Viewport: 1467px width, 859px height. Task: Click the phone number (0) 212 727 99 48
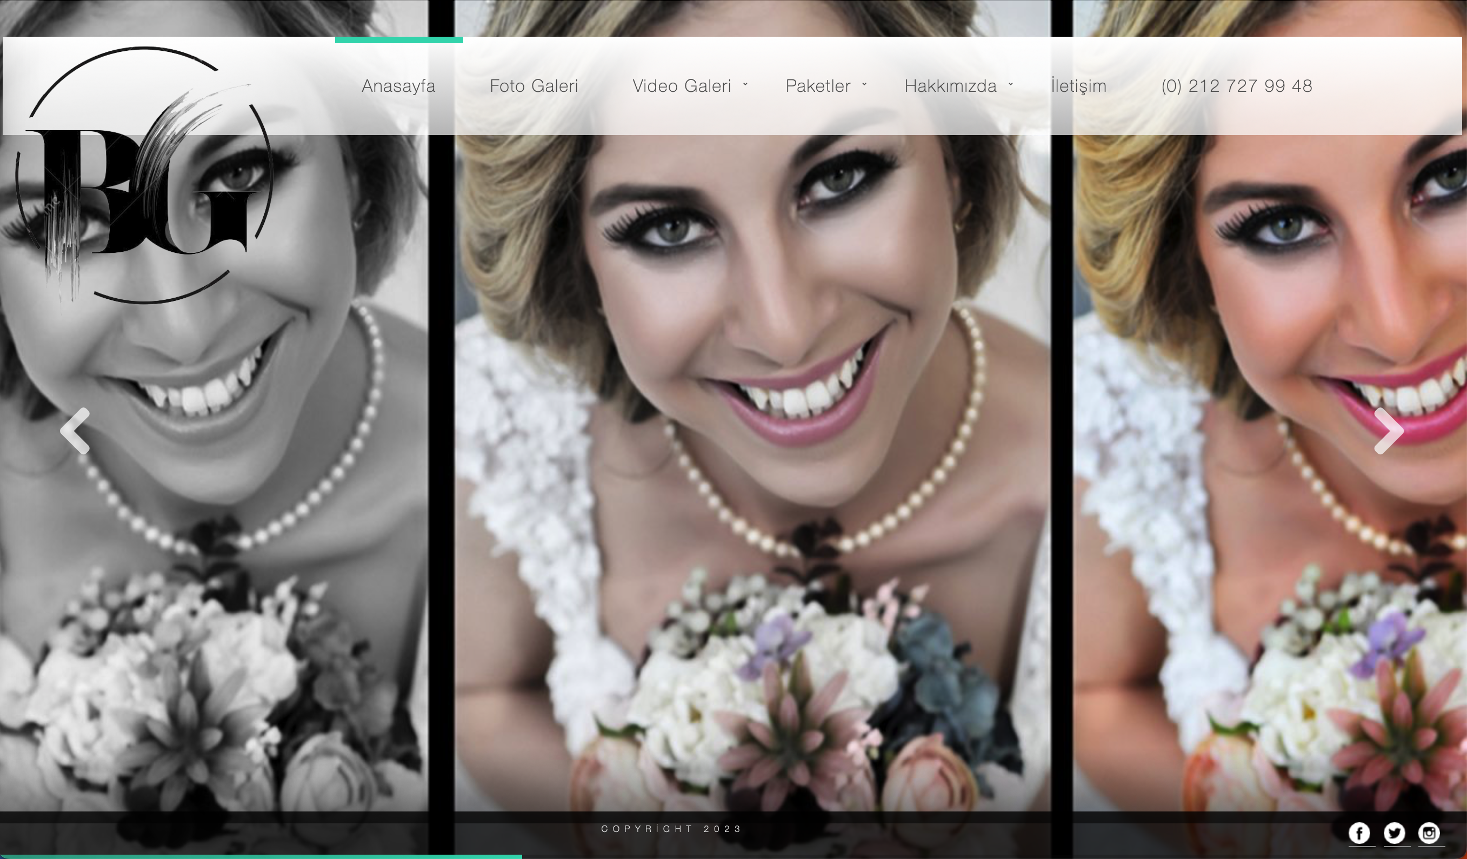coord(1237,86)
